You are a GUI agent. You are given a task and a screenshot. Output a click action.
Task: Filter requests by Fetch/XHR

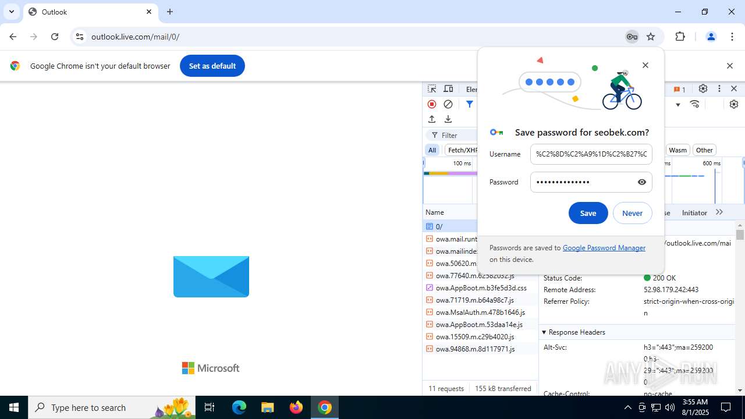click(x=462, y=150)
